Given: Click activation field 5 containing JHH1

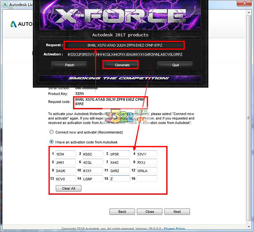Looking at the screenshot, I should pyautogui.click(x=66, y=162).
